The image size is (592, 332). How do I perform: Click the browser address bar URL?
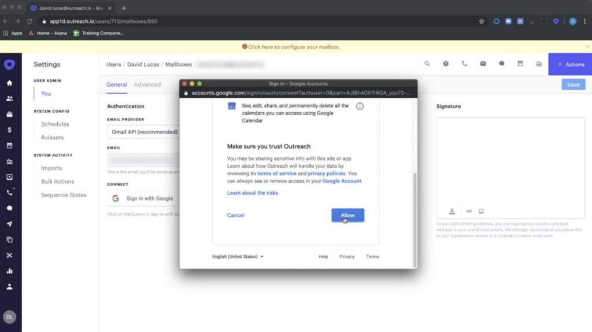(103, 21)
